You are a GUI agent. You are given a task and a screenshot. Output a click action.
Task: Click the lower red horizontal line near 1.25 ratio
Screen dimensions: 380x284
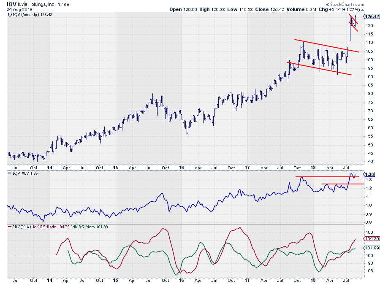click(343, 184)
